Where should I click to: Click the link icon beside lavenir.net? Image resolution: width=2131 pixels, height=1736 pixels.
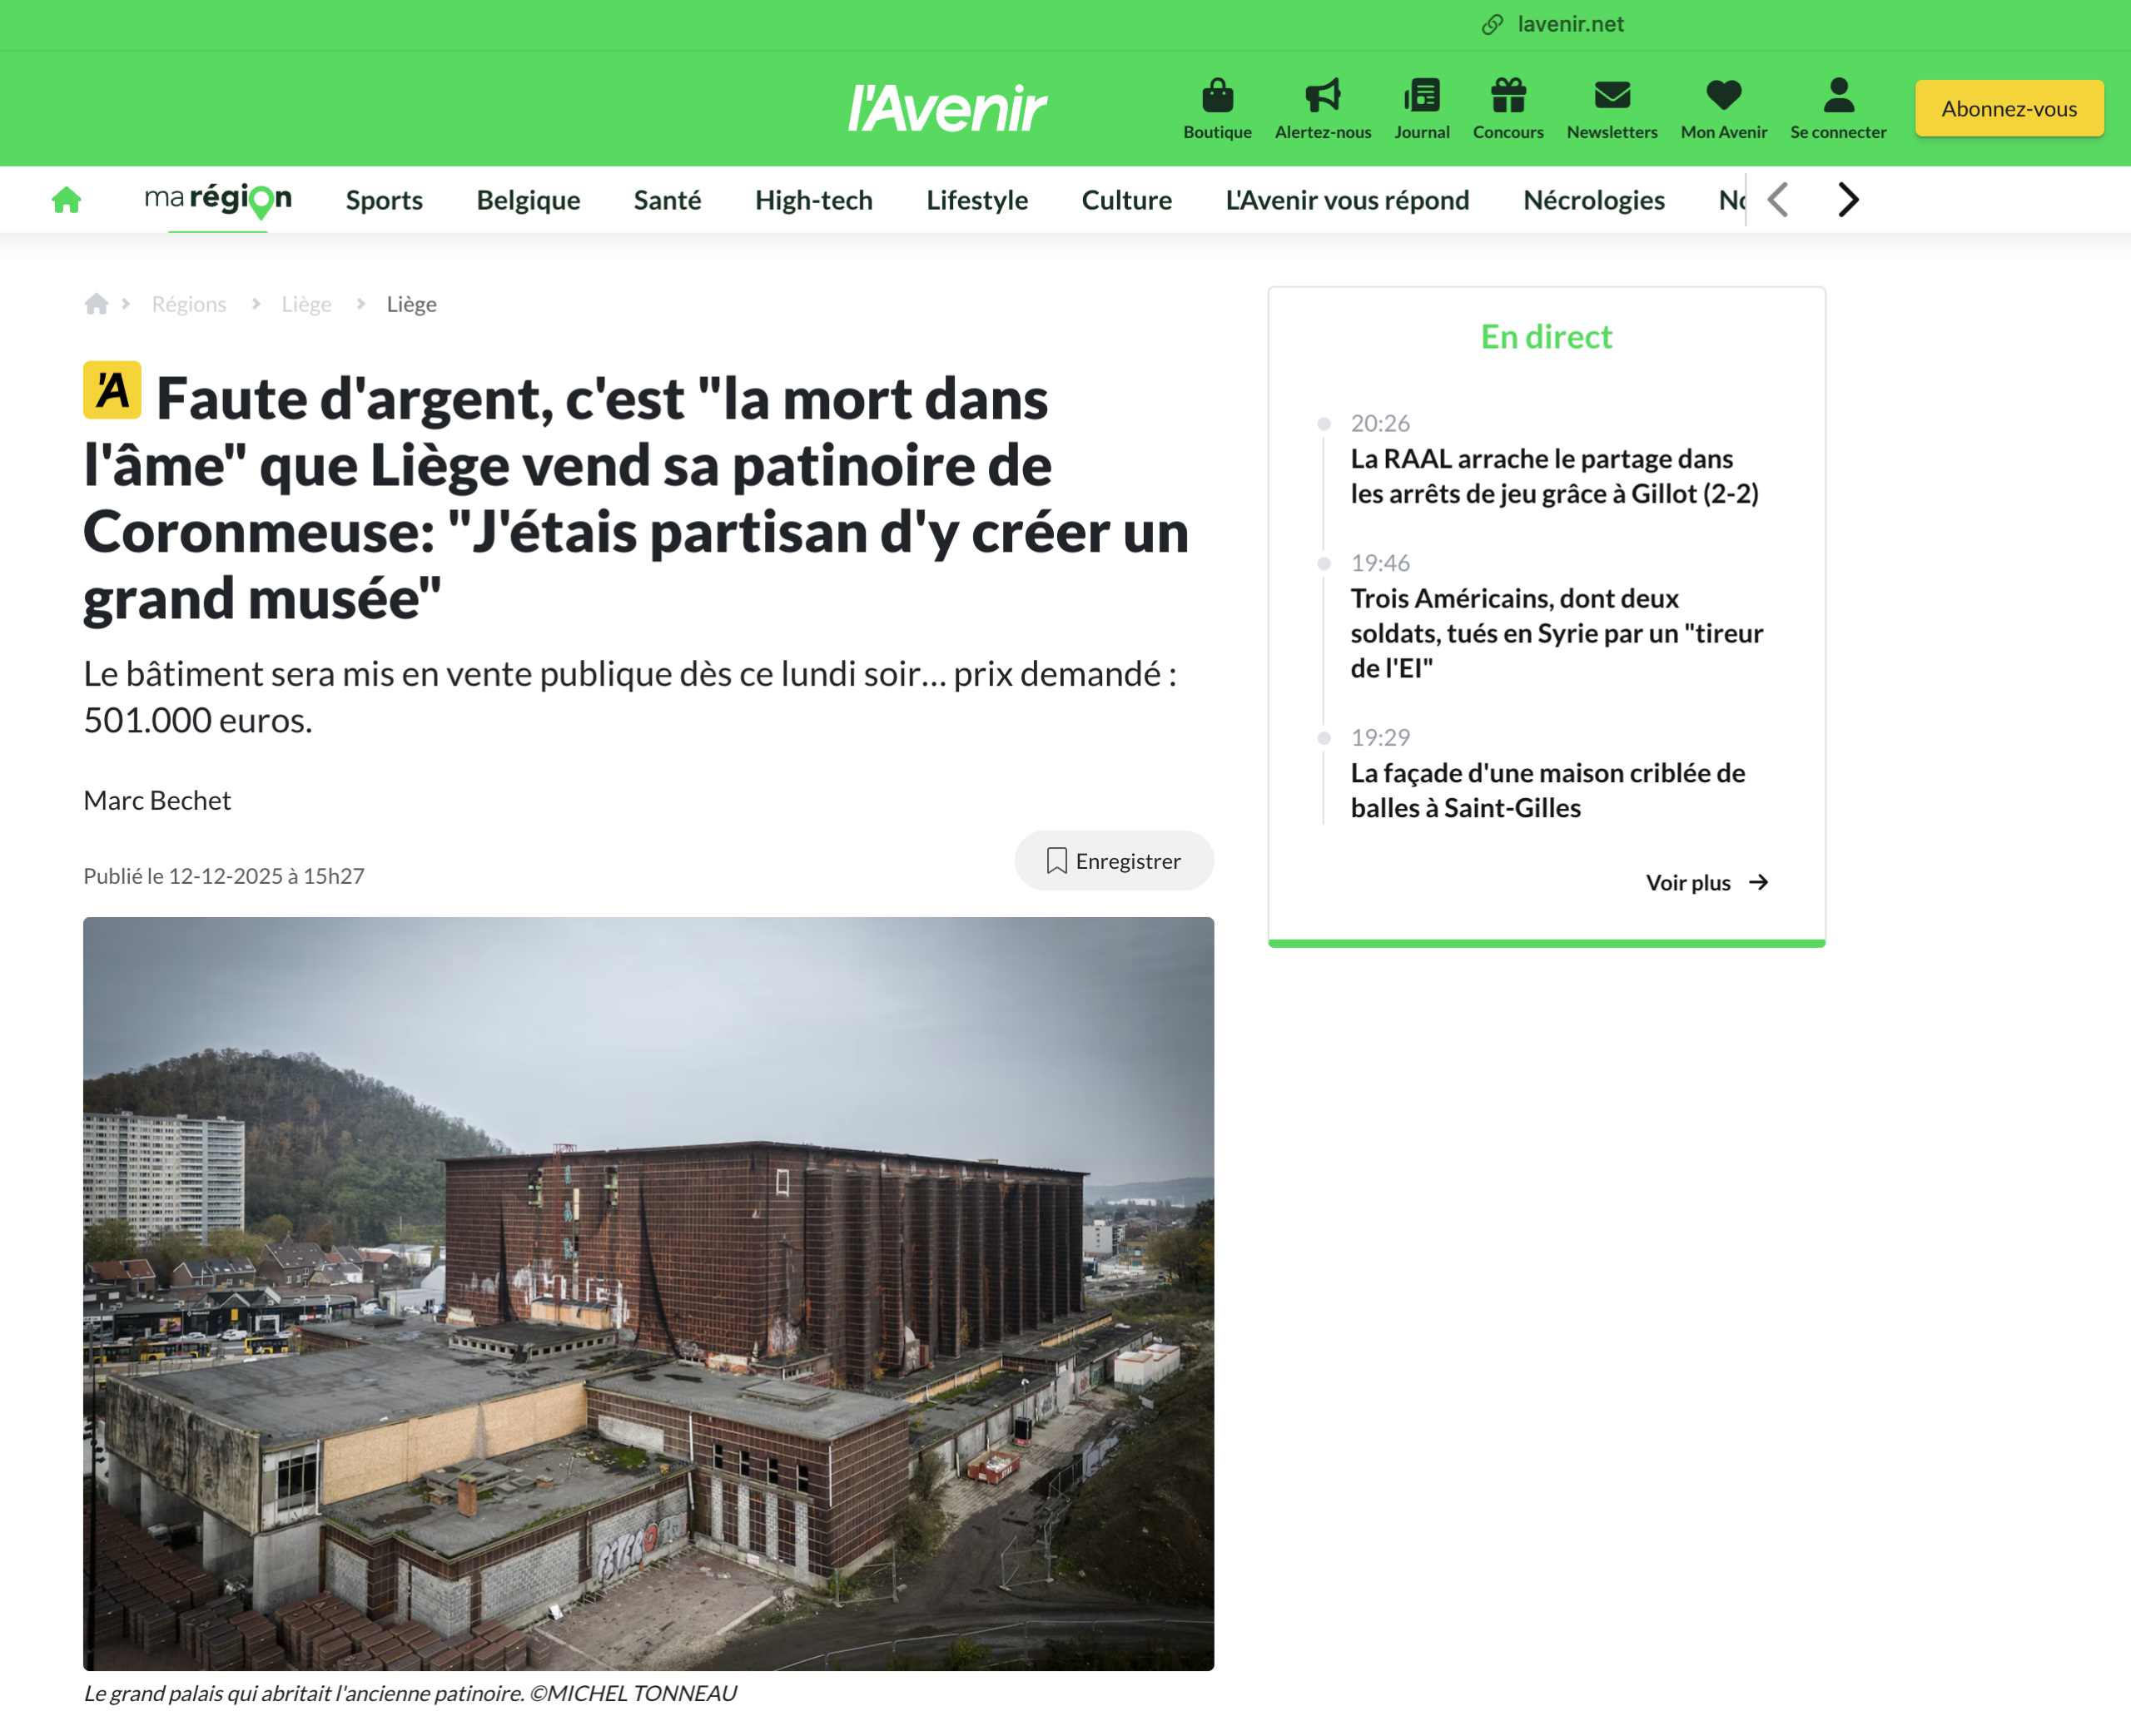click(x=1493, y=23)
